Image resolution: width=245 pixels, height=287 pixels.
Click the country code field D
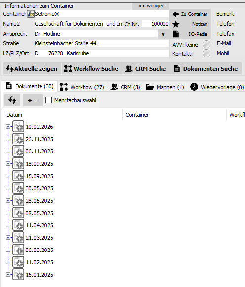pyautogui.click(x=41, y=53)
